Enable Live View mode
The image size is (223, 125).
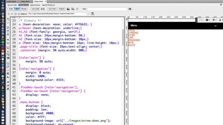[52, 9]
